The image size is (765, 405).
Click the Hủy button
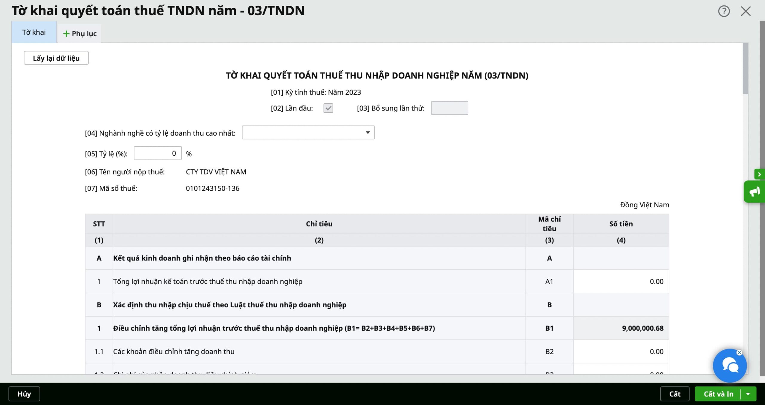coord(24,394)
